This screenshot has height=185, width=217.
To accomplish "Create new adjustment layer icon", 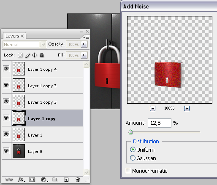I will (44, 180).
